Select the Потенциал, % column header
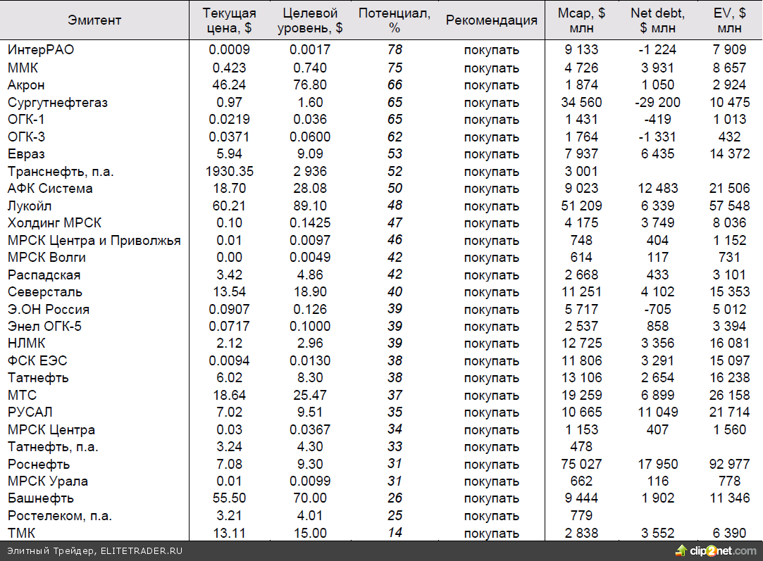763x561 pixels. pos(394,20)
